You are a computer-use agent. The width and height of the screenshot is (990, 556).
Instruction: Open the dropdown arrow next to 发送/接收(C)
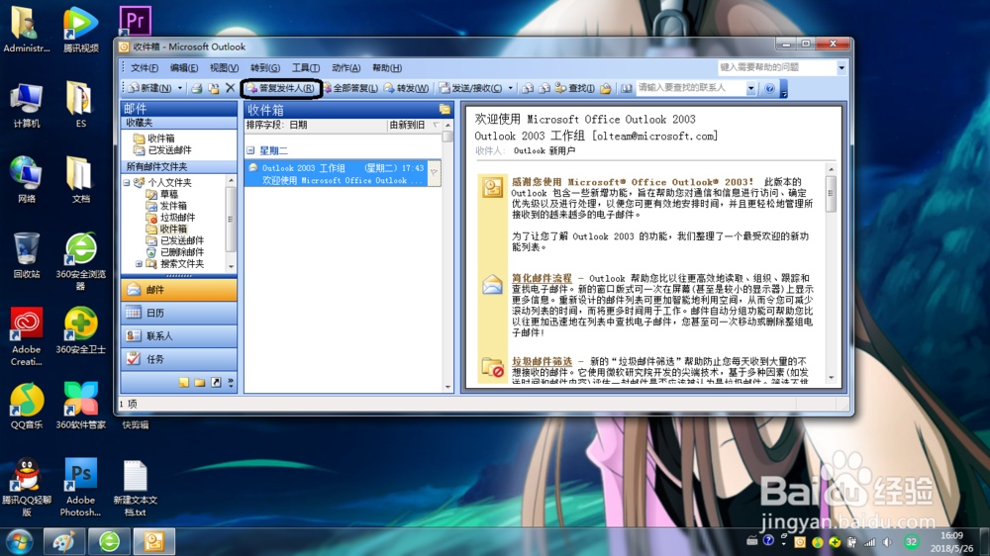click(510, 88)
